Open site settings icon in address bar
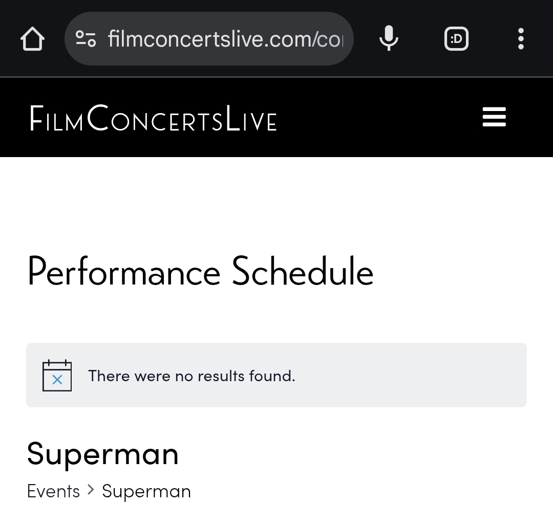 86,39
